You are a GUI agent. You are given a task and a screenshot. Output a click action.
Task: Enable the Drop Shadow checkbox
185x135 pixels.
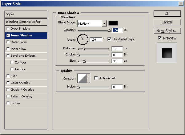pos(8,29)
